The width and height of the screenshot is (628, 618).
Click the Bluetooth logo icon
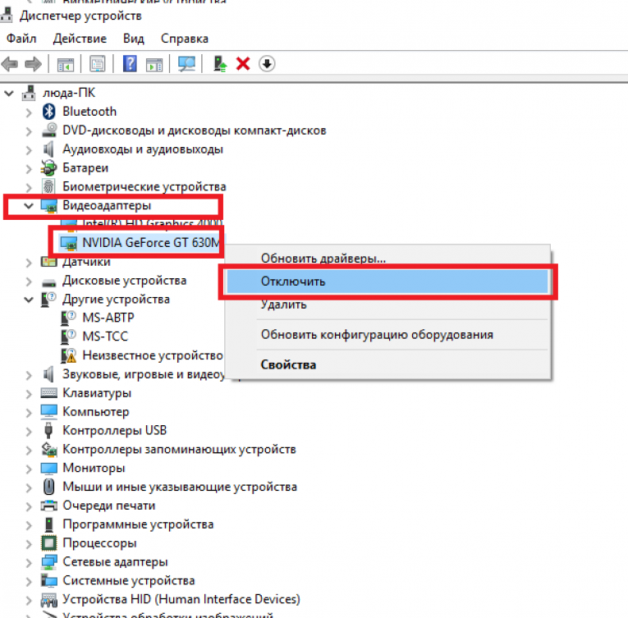coord(49,112)
